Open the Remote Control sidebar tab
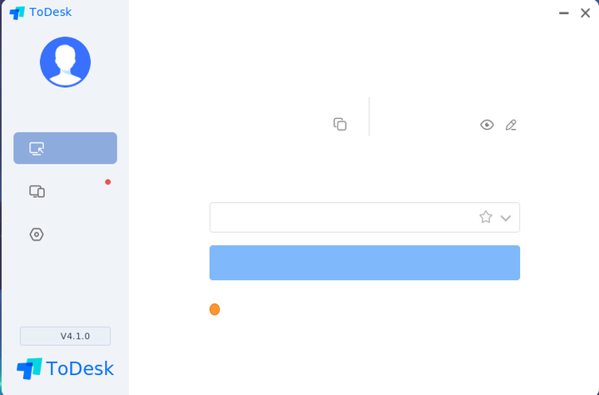This screenshot has height=395, width=599. coord(65,148)
